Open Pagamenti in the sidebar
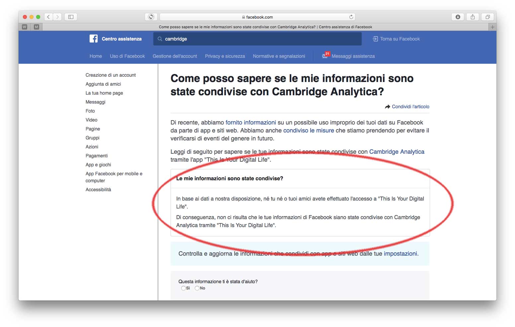This screenshot has height=327, width=515. pos(97,156)
